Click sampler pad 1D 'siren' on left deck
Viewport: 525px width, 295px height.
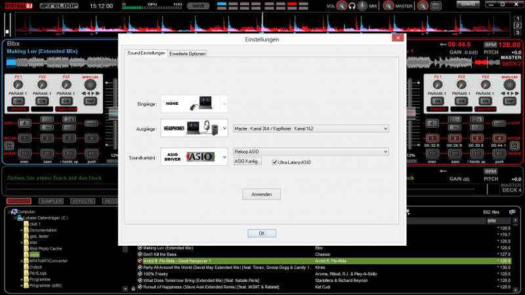24,153
